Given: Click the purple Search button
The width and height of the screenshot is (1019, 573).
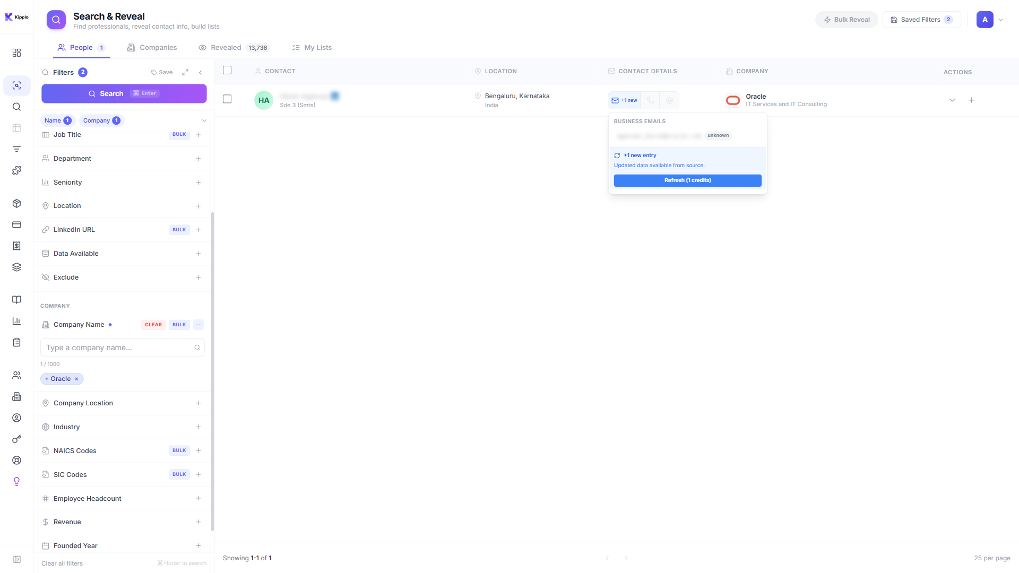Looking at the screenshot, I should tap(124, 93).
